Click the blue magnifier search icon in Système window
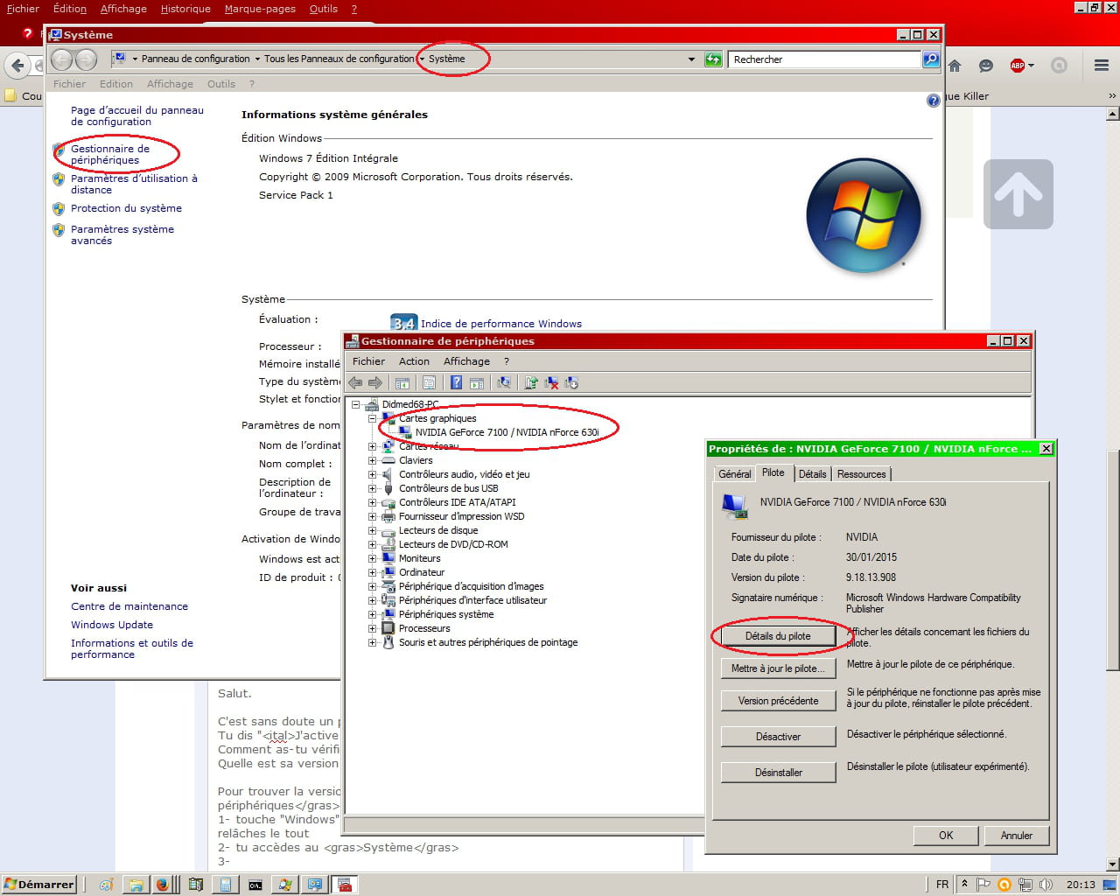The image size is (1120, 896). tap(931, 59)
